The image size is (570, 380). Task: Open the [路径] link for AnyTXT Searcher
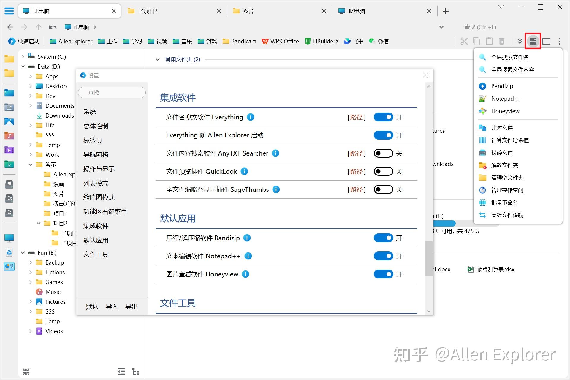pyautogui.click(x=356, y=153)
